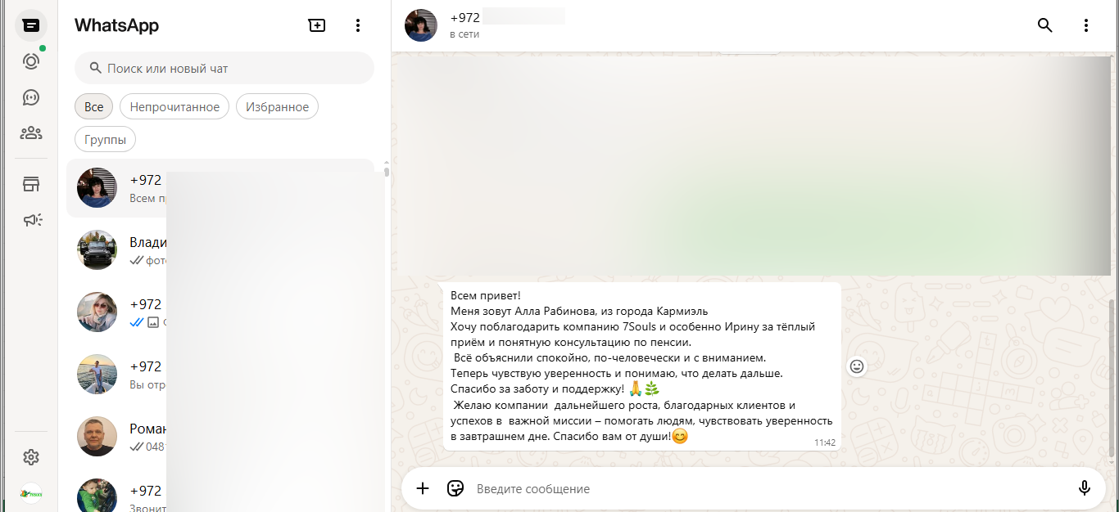Image resolution: width=1119 pixels, height=512 pixels.
Task: Start a new chat with plus icon
Action: pyautogui.click(x=316, y=25)
